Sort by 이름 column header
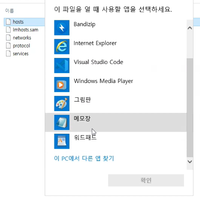This screenshot has width=200, height=201. pyautogui.click(x=9, y=11)
